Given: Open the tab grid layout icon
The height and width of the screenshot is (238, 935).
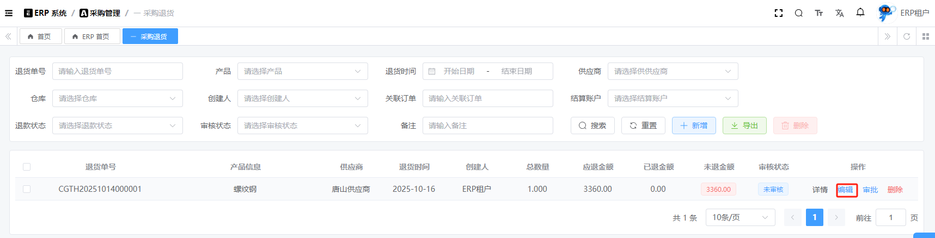Looking at the screenshot, I should pyautogui.click(x=925, y=36).
